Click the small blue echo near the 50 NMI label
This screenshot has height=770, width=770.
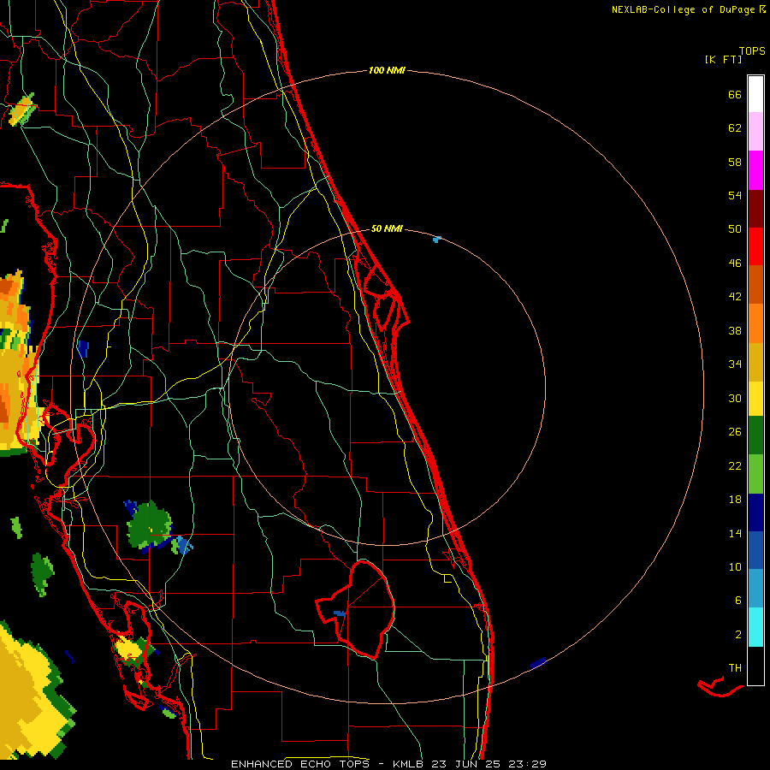[436, 240]
